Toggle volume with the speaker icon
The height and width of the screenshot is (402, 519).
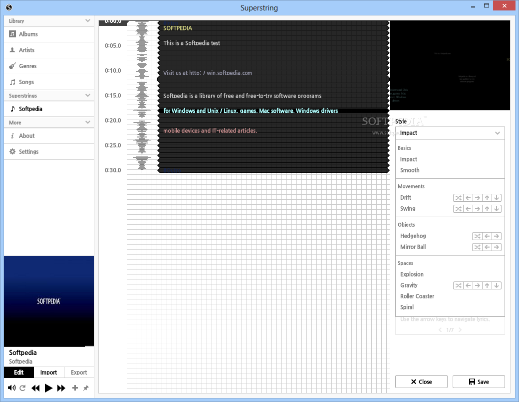pos(11,388)
